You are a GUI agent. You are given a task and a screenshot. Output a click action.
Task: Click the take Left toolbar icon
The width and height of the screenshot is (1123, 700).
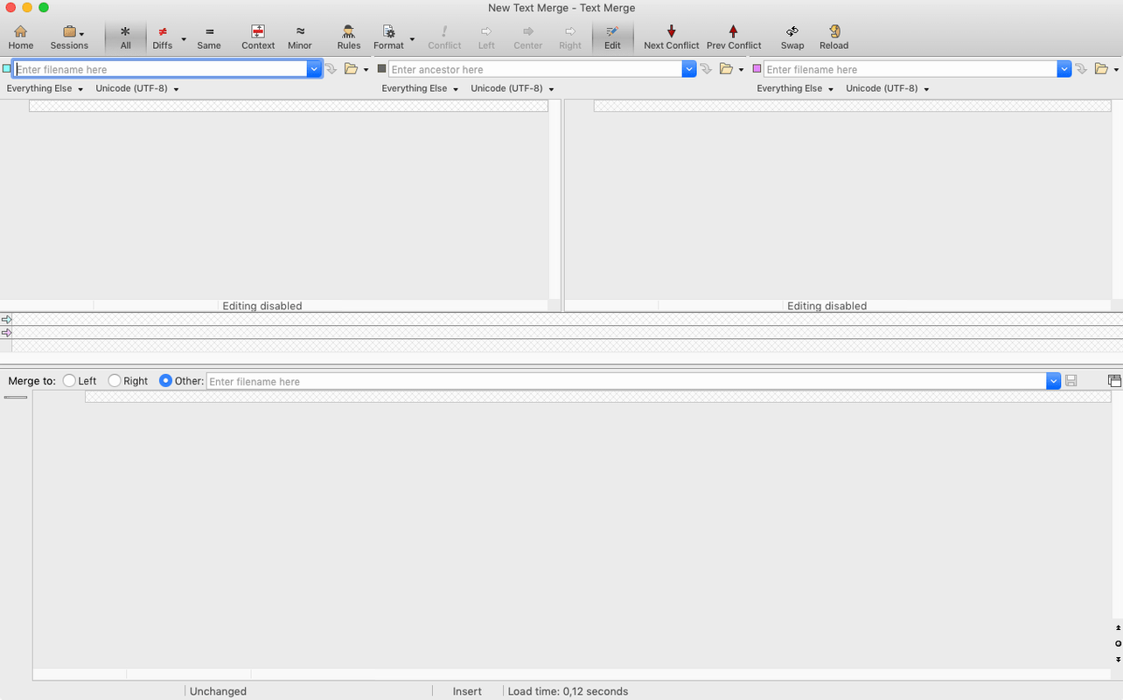486,38
